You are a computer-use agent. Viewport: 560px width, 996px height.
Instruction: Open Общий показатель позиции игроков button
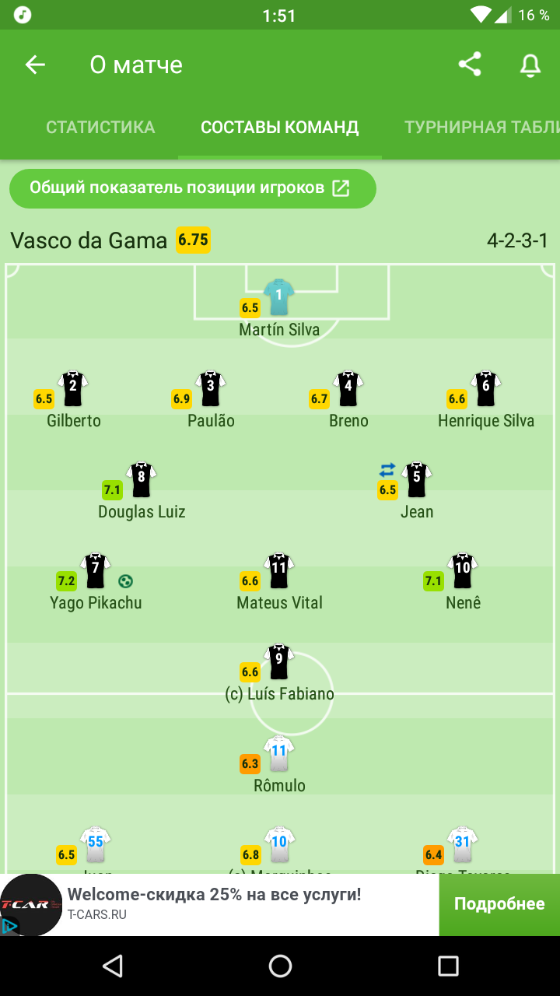(193, 188)
